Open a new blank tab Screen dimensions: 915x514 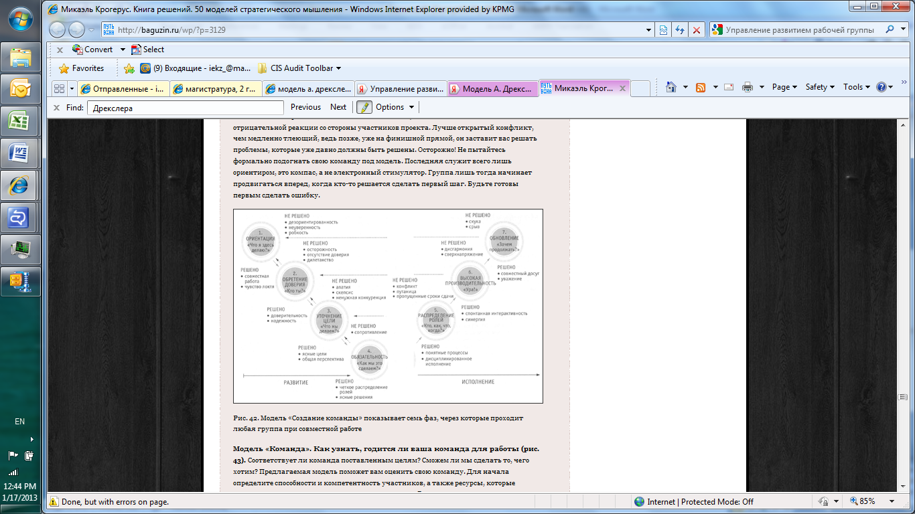640,88
